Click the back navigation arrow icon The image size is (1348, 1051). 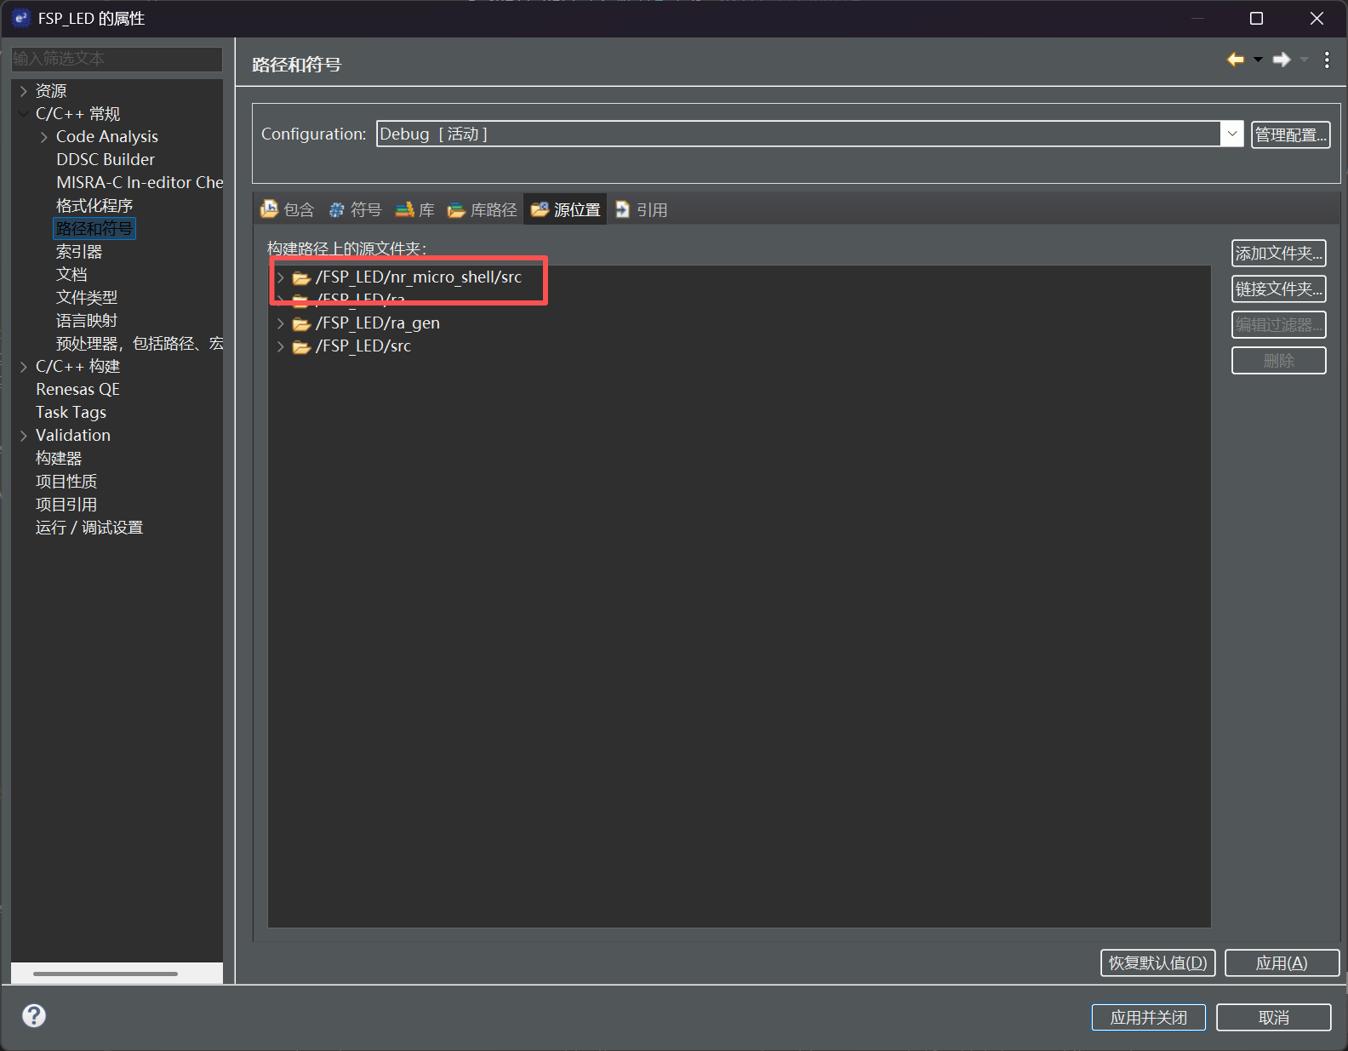1236,60
